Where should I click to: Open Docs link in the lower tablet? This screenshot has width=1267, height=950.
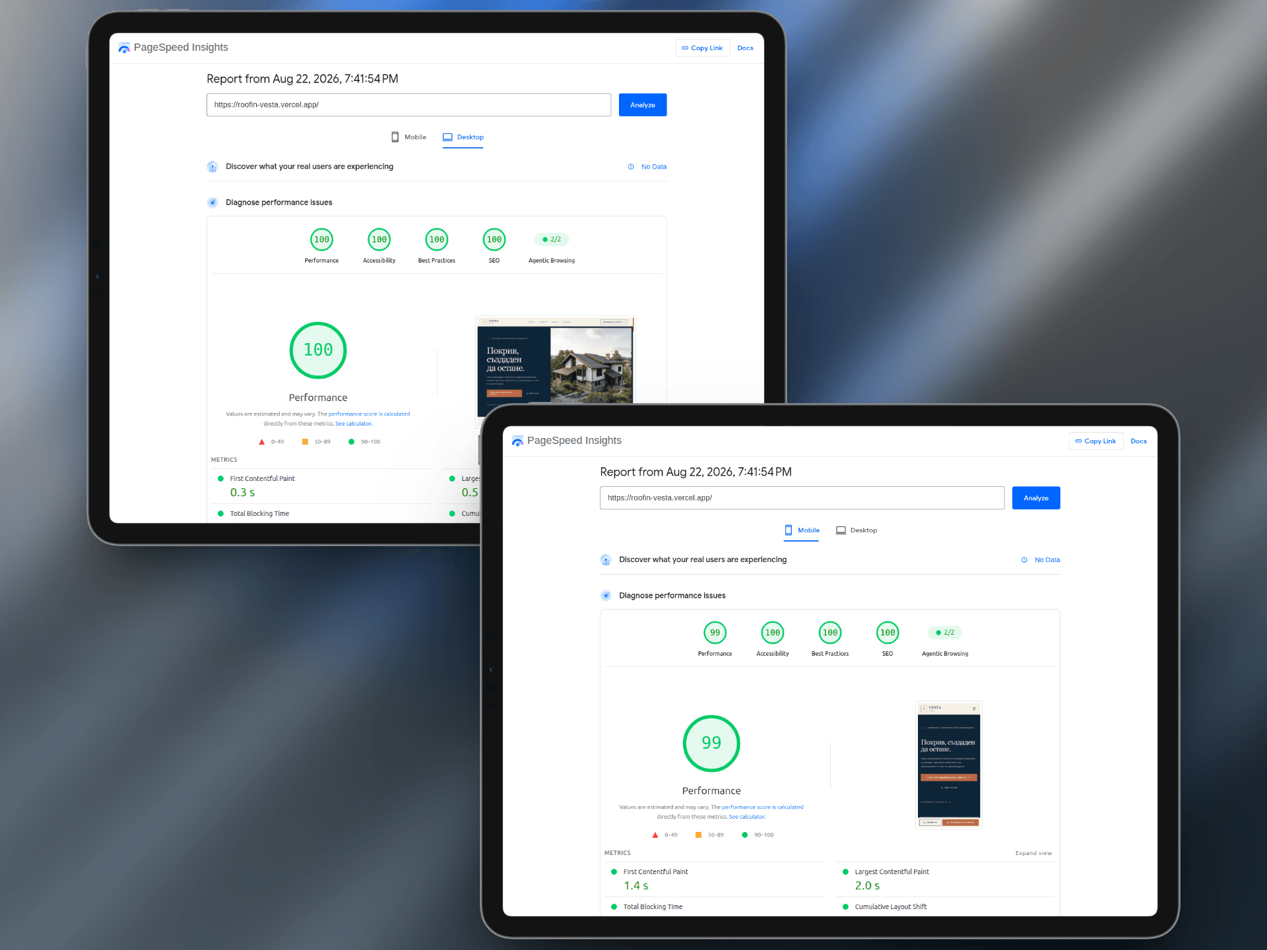point(1138,441)
